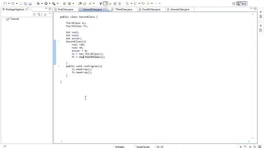Open the Task List icon on right trim

(261, 16)
